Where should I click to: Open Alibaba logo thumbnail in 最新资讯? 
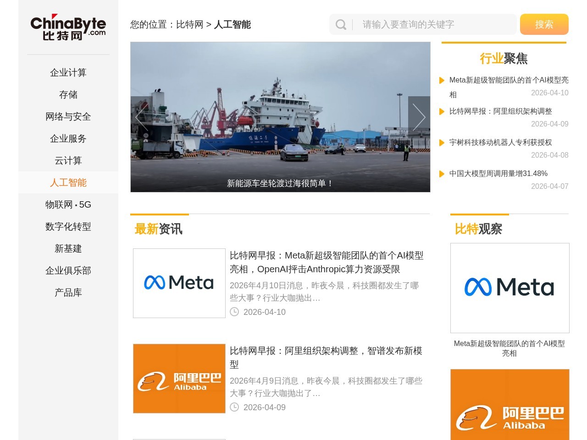[x=179, y=379]
